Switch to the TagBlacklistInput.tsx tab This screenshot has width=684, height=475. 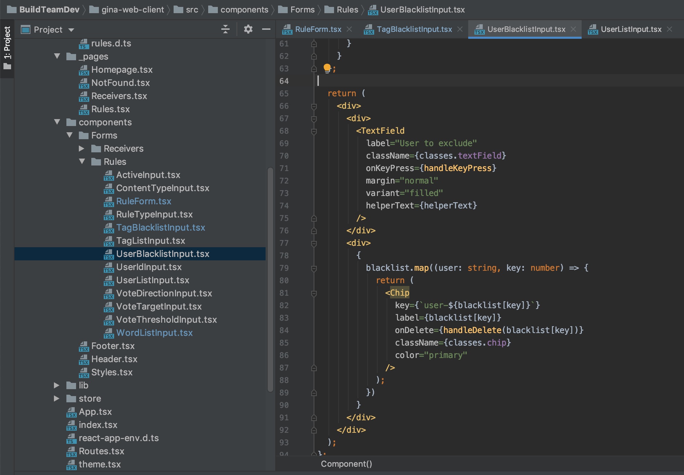point(414,29)
